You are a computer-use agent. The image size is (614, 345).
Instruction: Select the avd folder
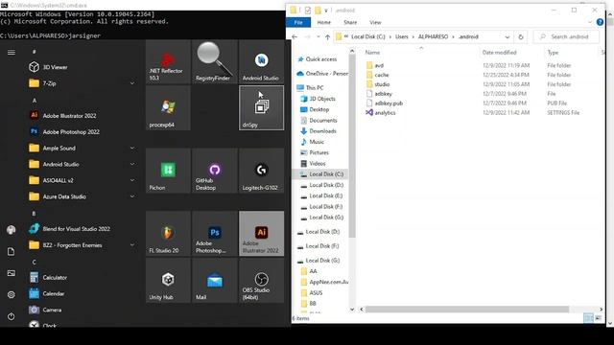tap(379, 65)
